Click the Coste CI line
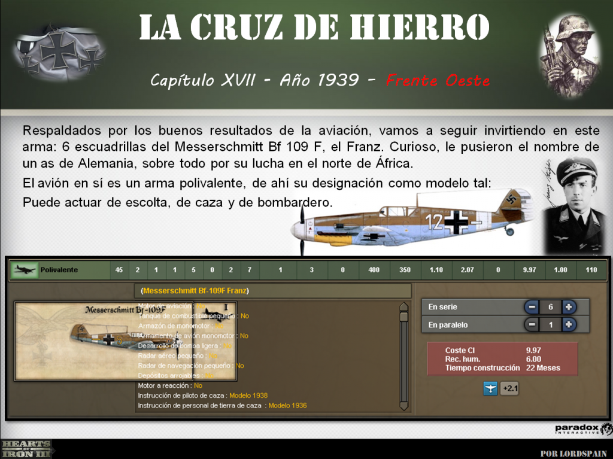 [493, 350]
